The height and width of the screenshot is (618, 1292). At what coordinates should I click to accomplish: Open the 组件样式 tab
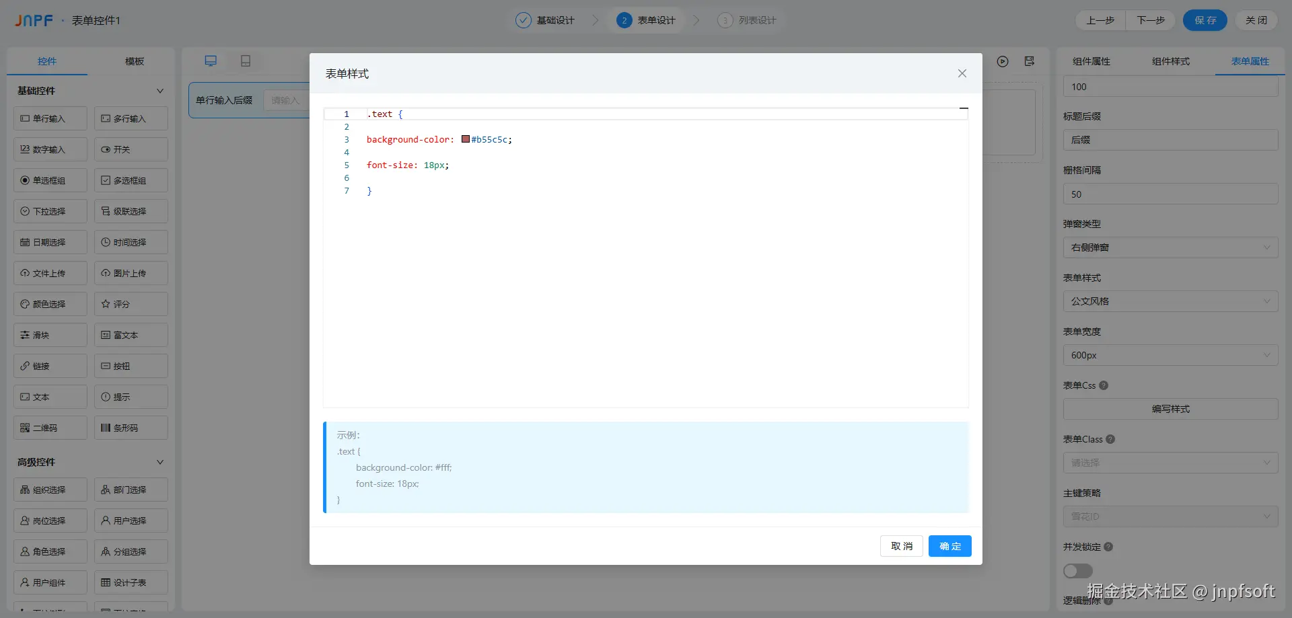coord(1171,61)
